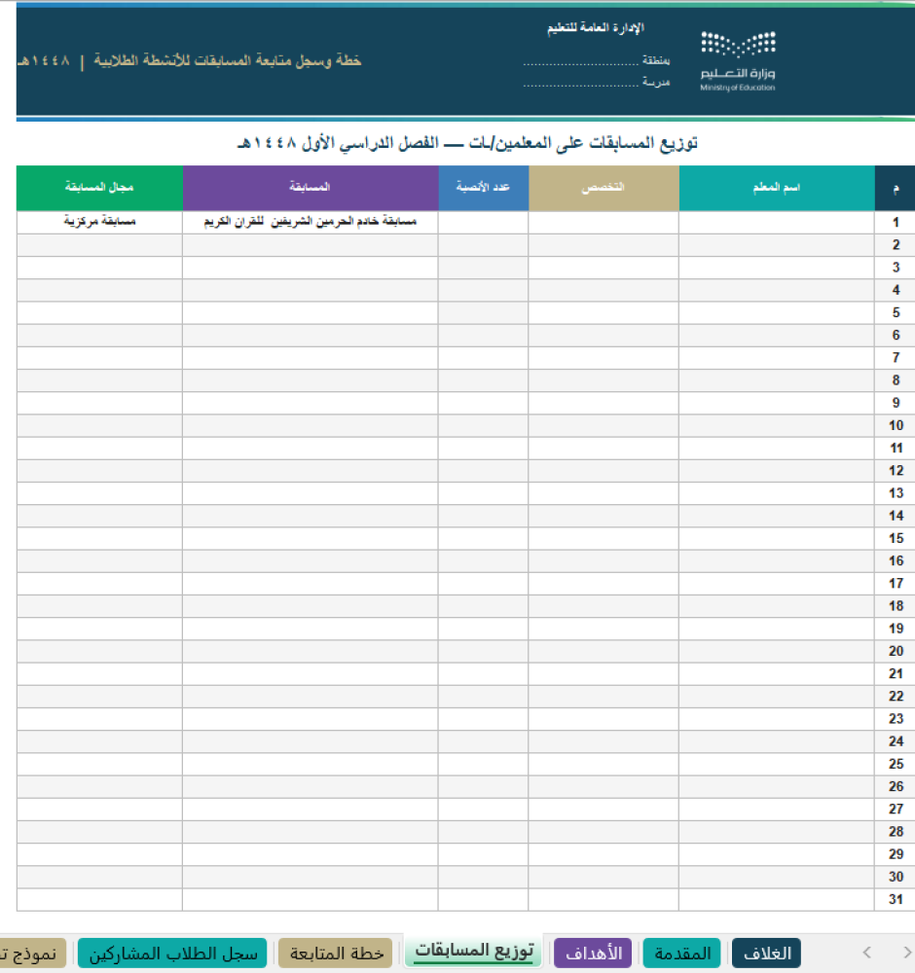Open the الأهداف sheet tab
This screenshot has width=915, height=973.
(x=593, y=953)
